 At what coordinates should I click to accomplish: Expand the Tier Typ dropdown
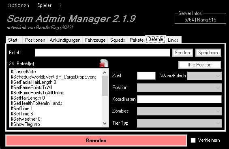pos(179,123)
